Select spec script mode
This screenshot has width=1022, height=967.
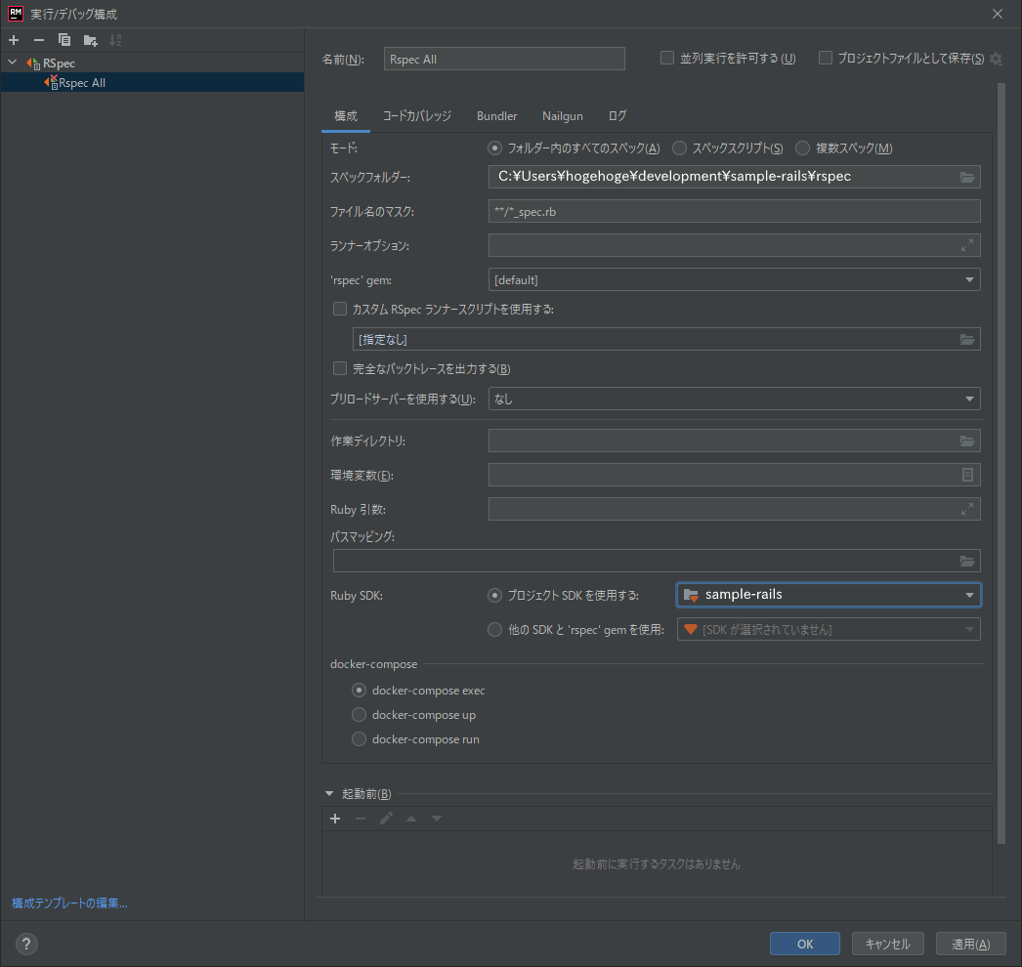click(679, 147)
